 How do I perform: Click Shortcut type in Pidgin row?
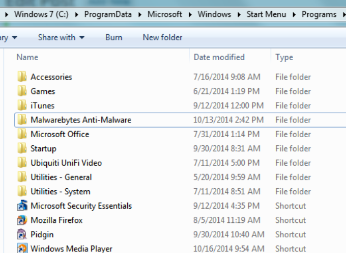[291, 235]
